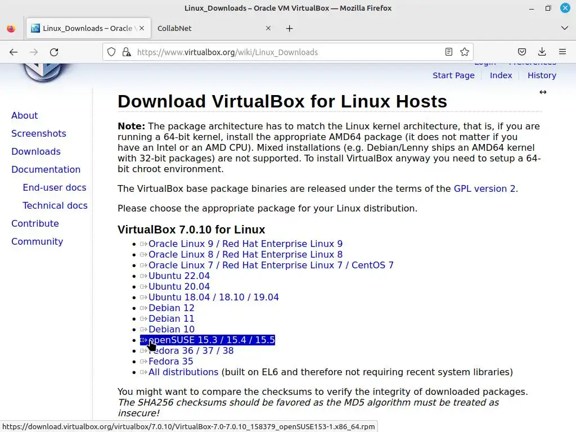The width and height of the screenshot is (576, 432).
Task: Click the VirtualBox logo image
Action: coord(43,73)
